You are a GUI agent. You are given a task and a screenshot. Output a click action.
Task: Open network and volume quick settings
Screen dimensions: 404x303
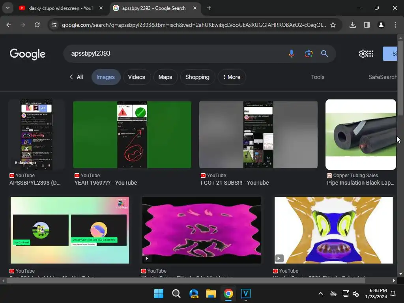351,294
